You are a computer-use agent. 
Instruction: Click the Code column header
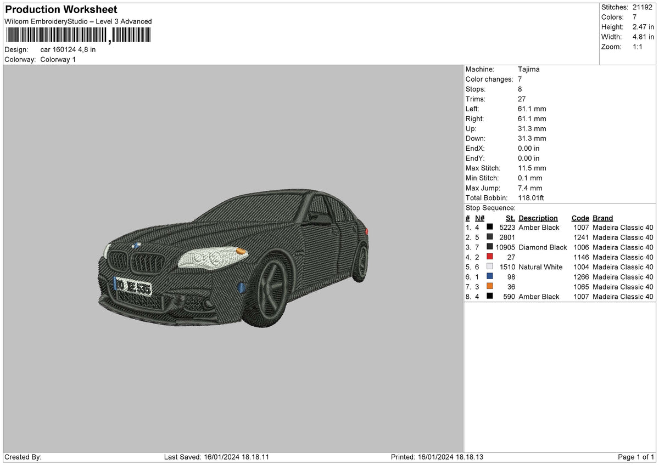[580, 218]
